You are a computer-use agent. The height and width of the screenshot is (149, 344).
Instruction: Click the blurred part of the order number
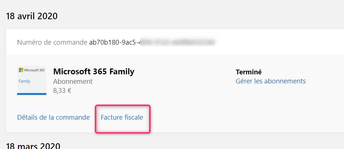178,42
